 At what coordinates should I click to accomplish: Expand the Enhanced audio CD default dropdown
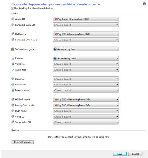coord(86,25)
